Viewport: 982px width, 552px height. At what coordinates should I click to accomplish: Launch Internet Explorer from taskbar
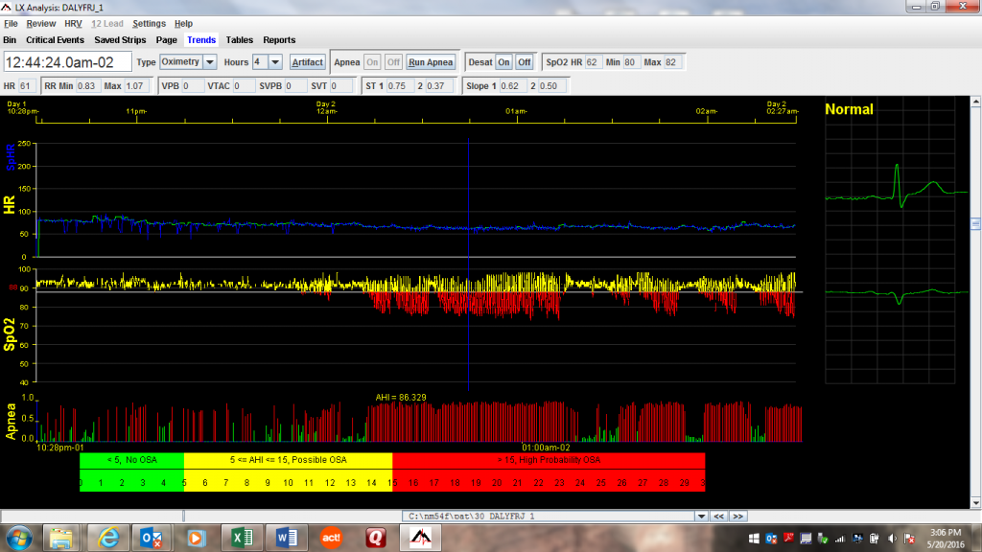pyautogui.click(x=107, y=539)
